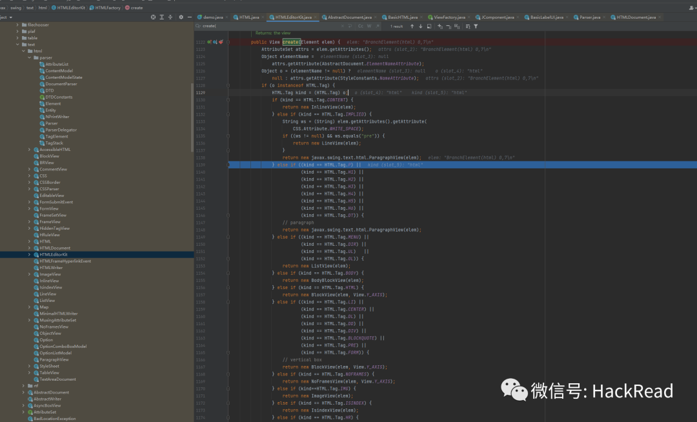The image size is (697, 422).
Task: Click Collapse All icon in project panel
Action: (x=170, y=17)
